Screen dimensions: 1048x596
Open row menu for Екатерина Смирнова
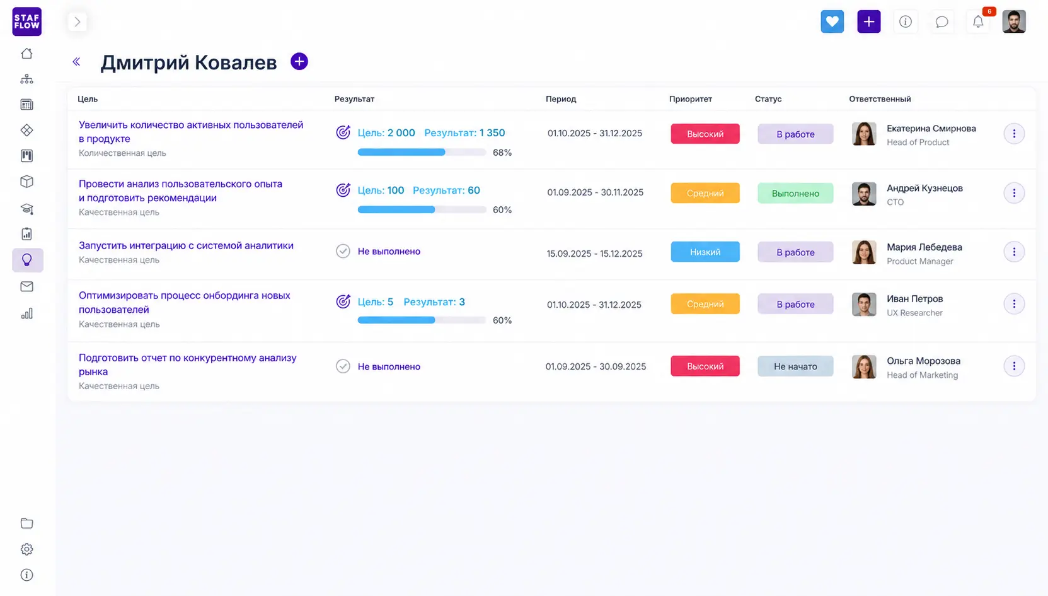[x=1014, y=134]
